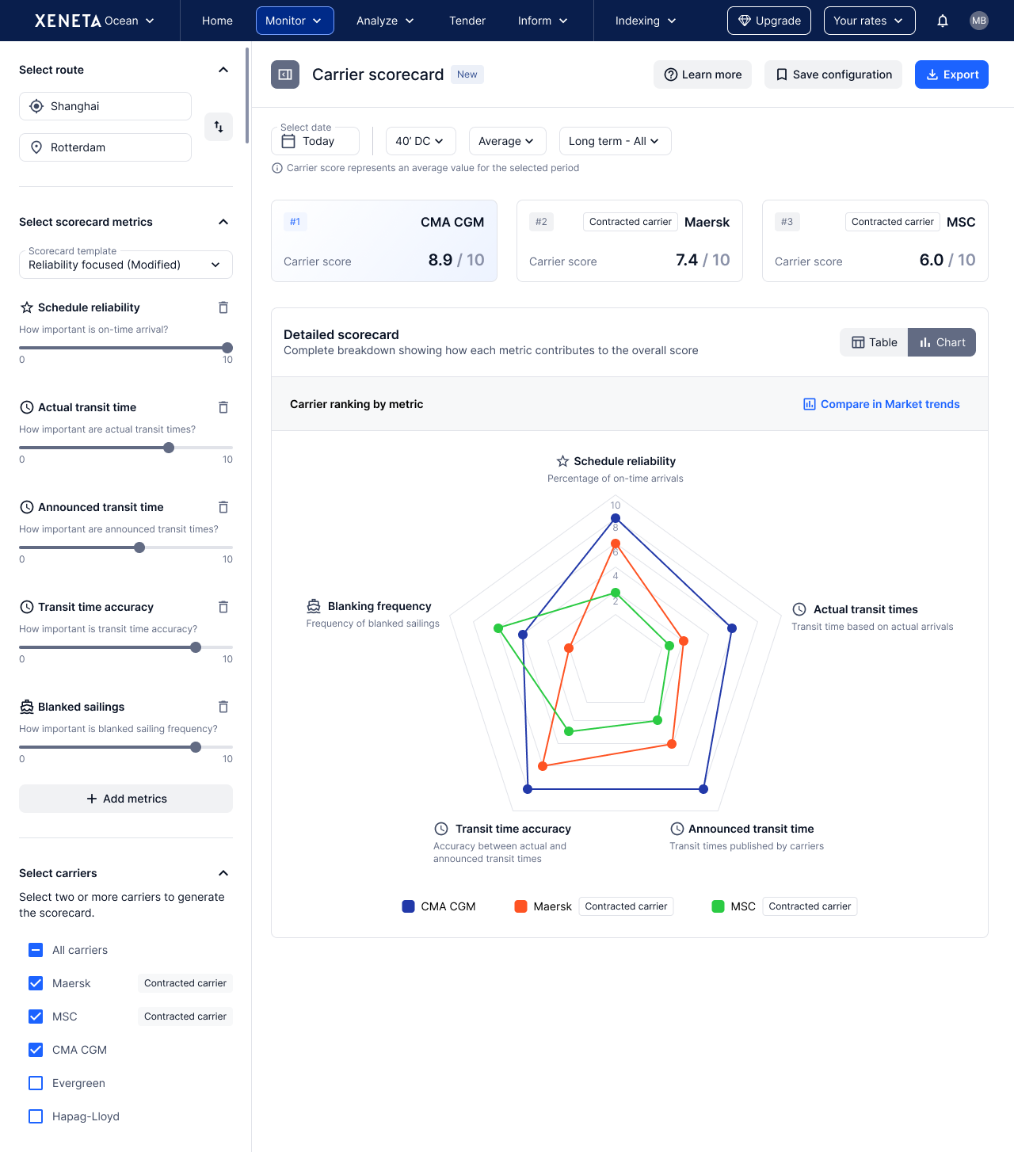Delete the Blanked sailings metric
The height and width of the screenshot is (1152, 1014).
click(223, 707)
